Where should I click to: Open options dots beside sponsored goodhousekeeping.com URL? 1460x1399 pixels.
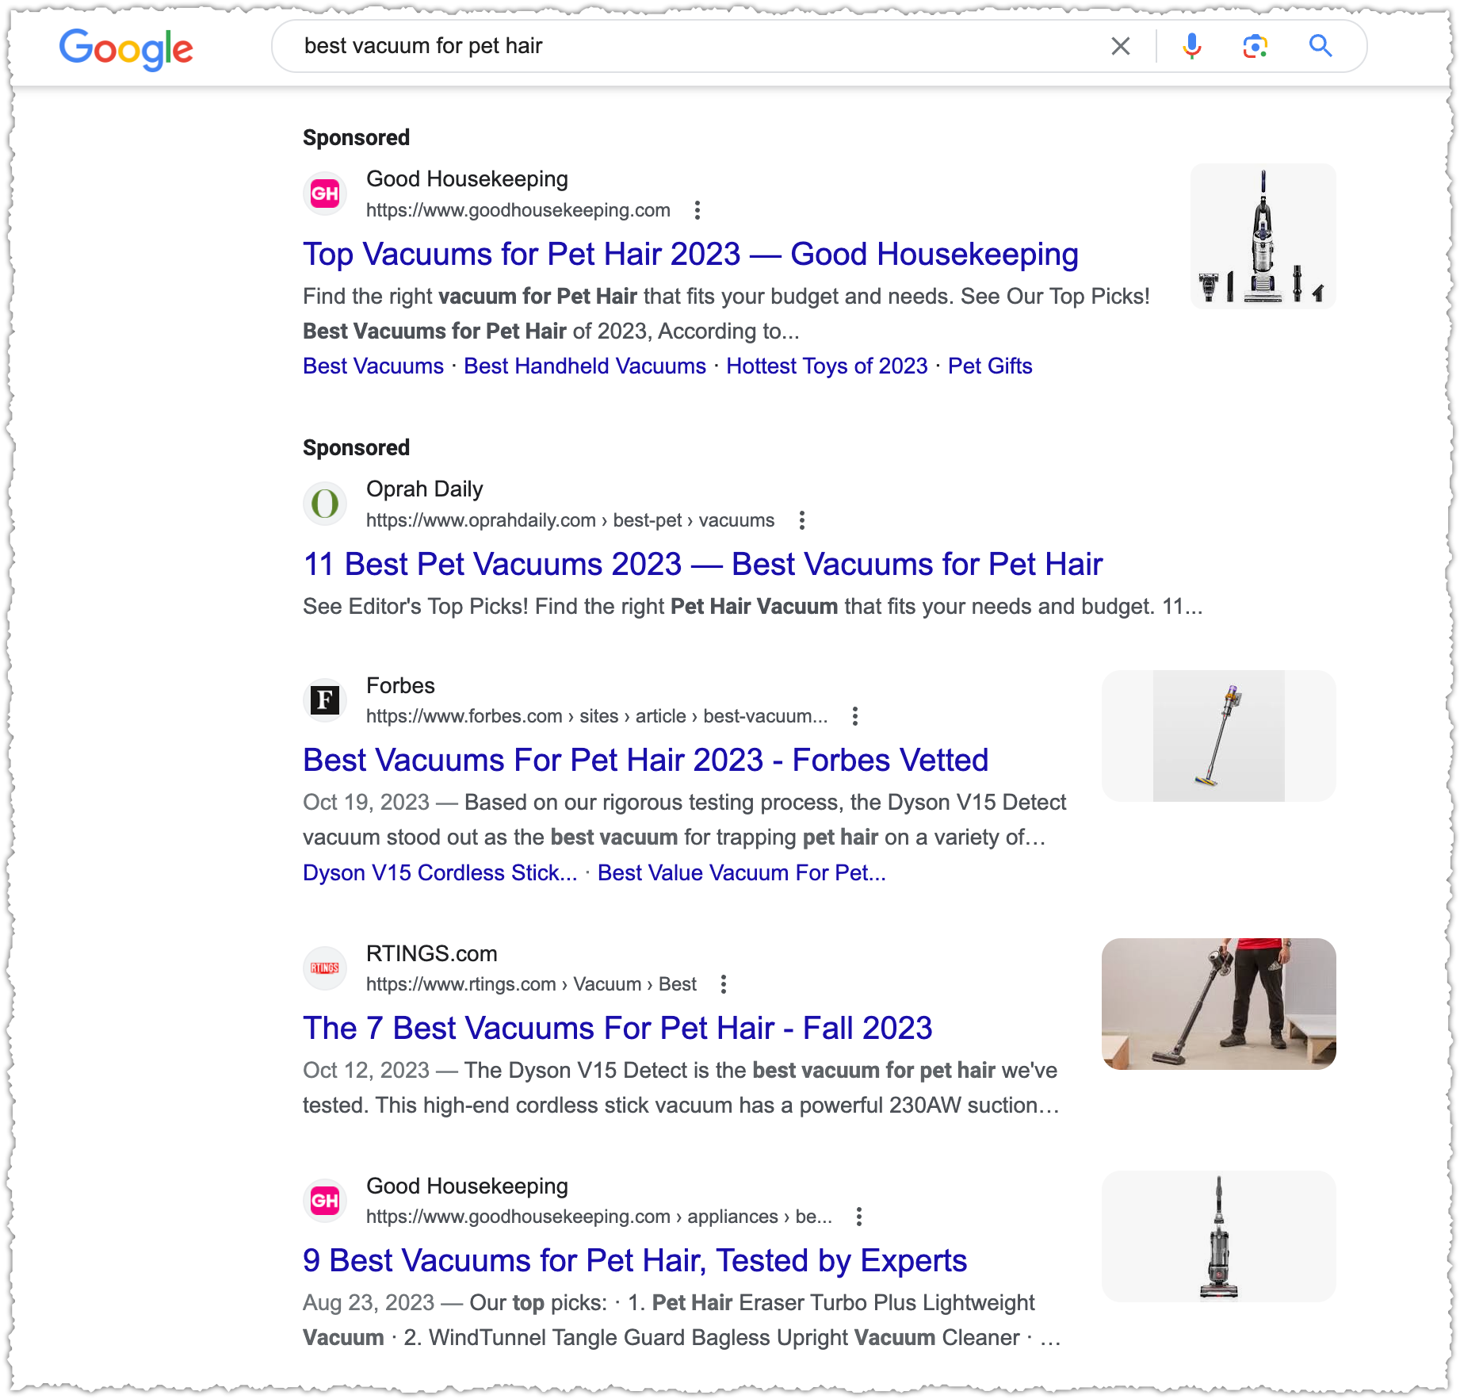(697, 210)
